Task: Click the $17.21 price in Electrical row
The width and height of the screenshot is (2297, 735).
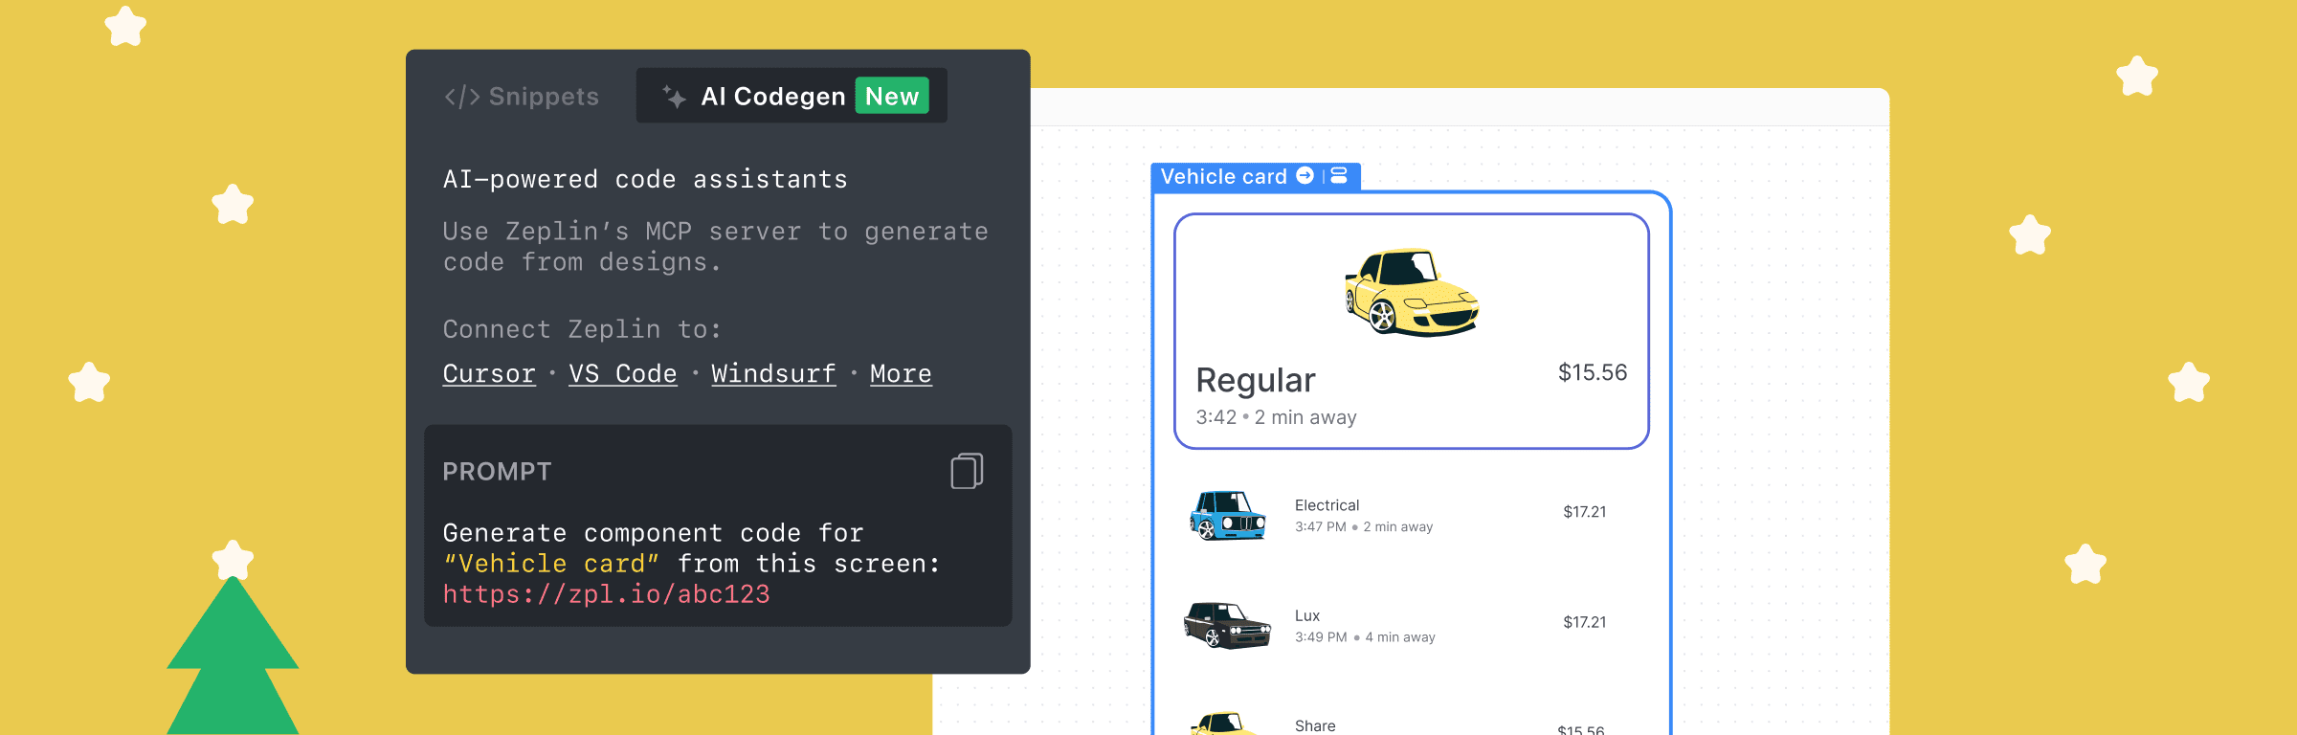Action: [1585, 512]
